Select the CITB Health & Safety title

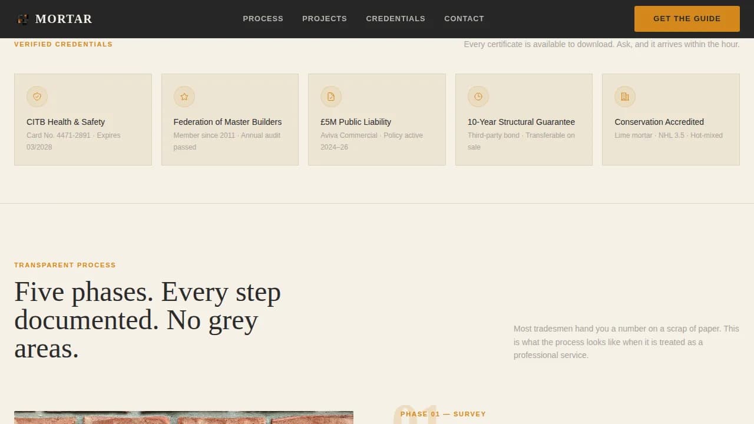point(65,122)
